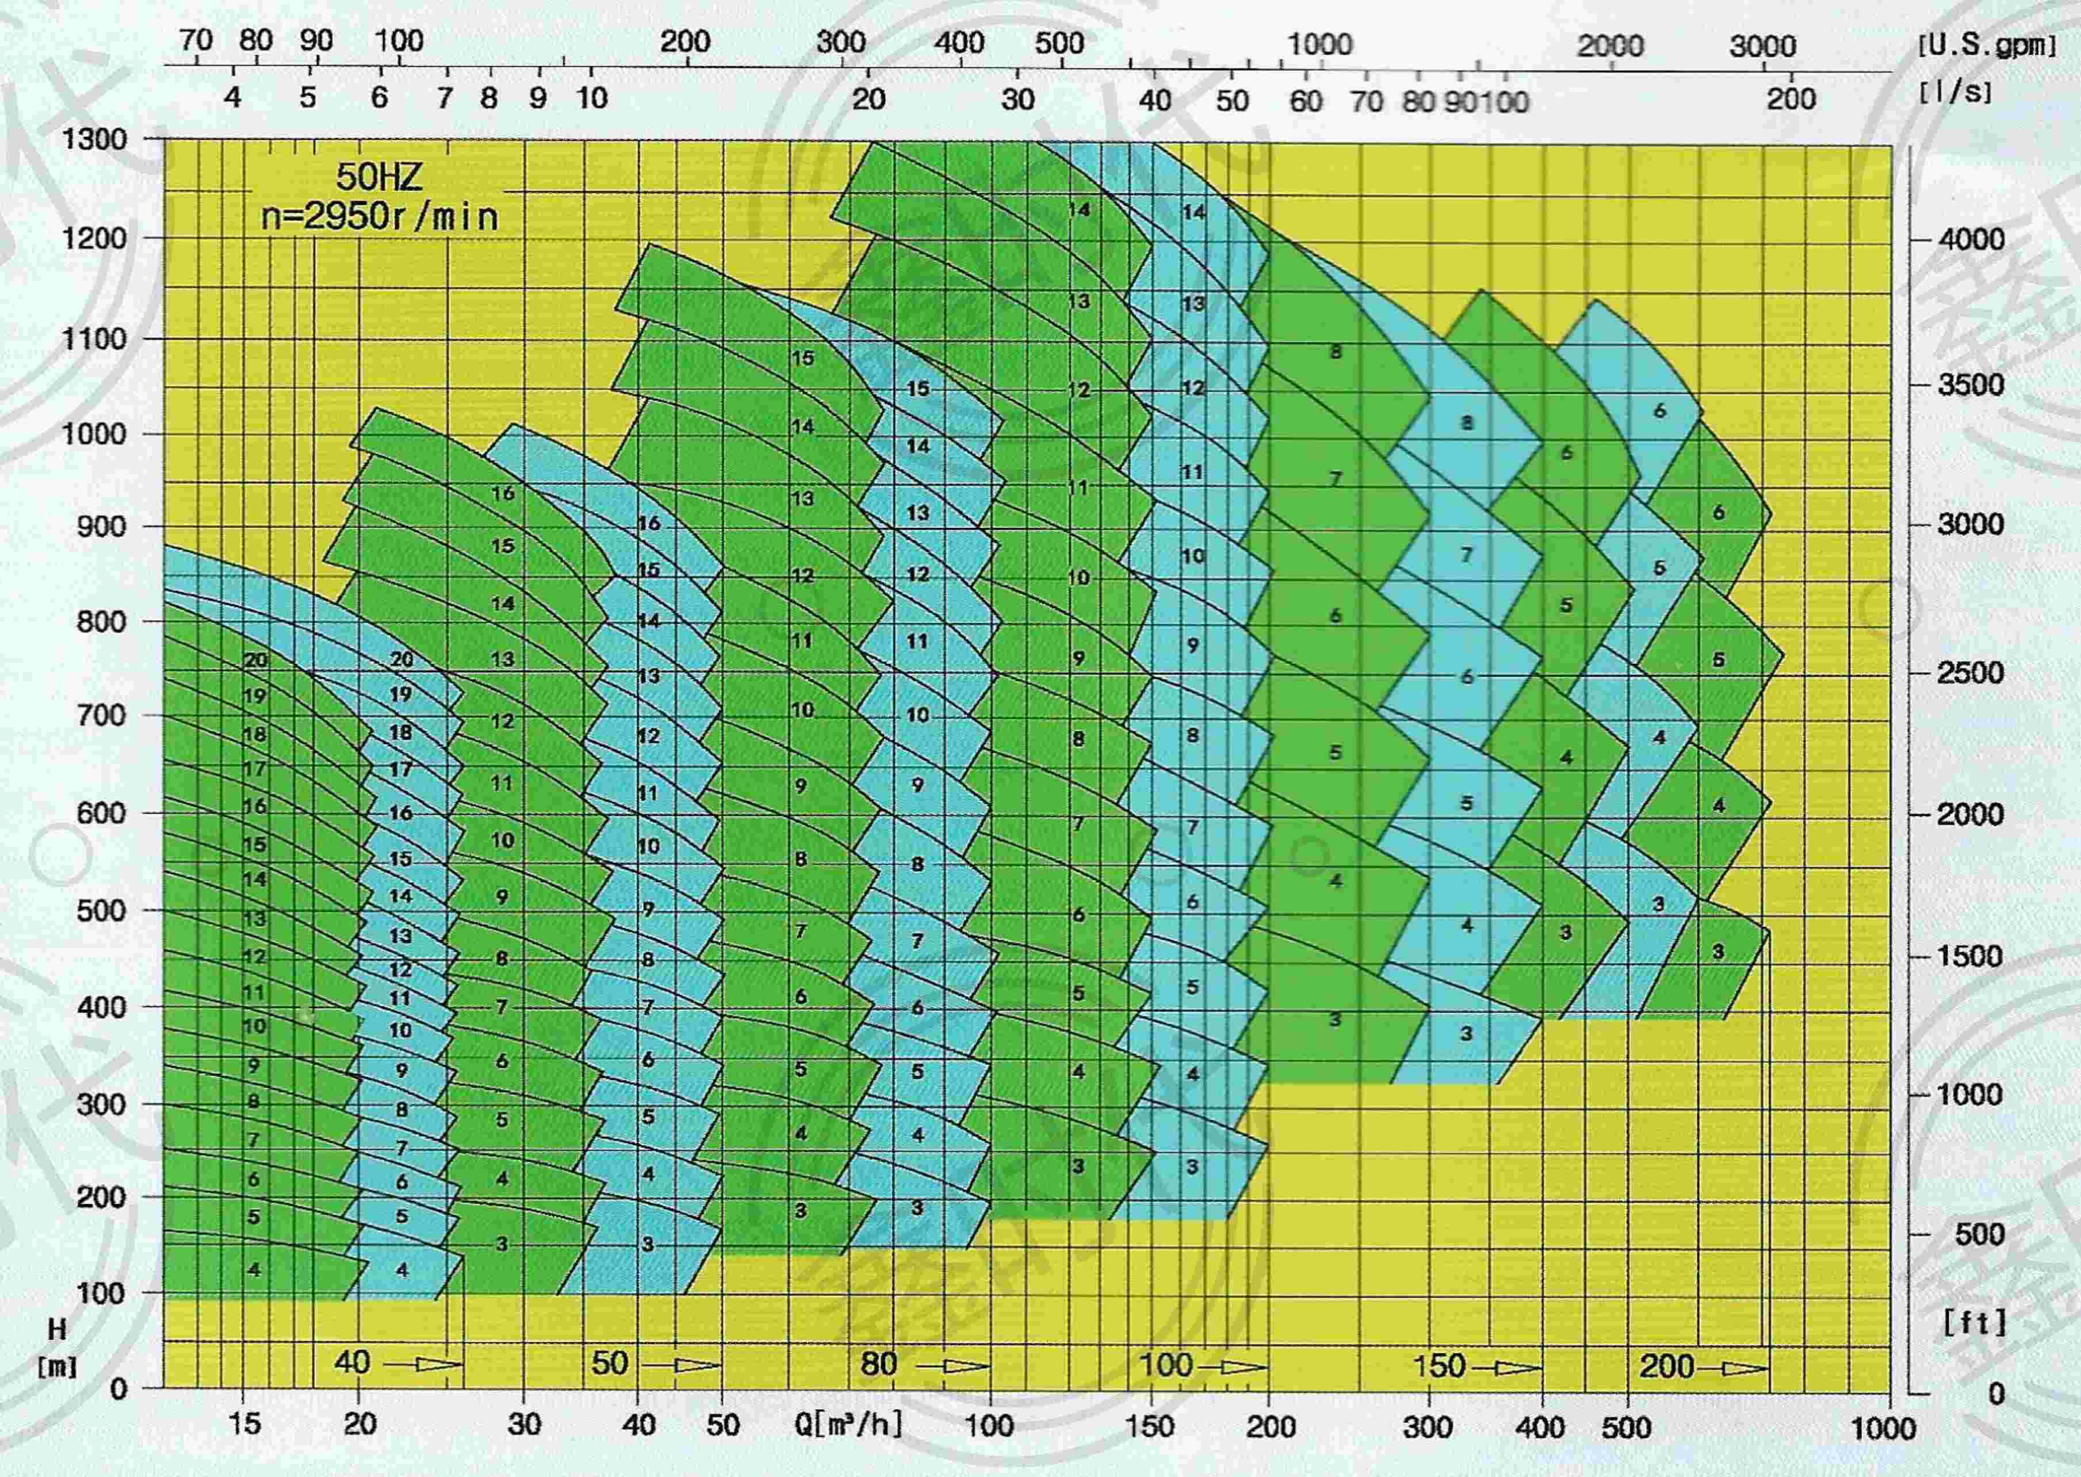Click the [l/s] unit label

click(1954, 92)
